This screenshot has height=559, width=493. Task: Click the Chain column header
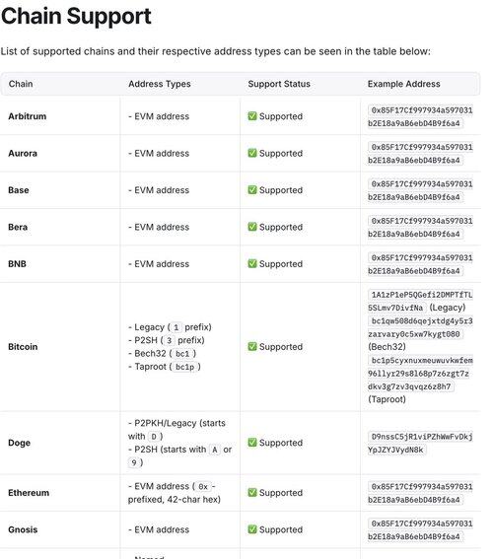click(21, 84)
